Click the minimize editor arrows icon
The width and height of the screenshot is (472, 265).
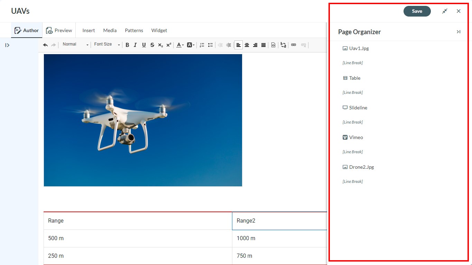[x=445, y=11]
